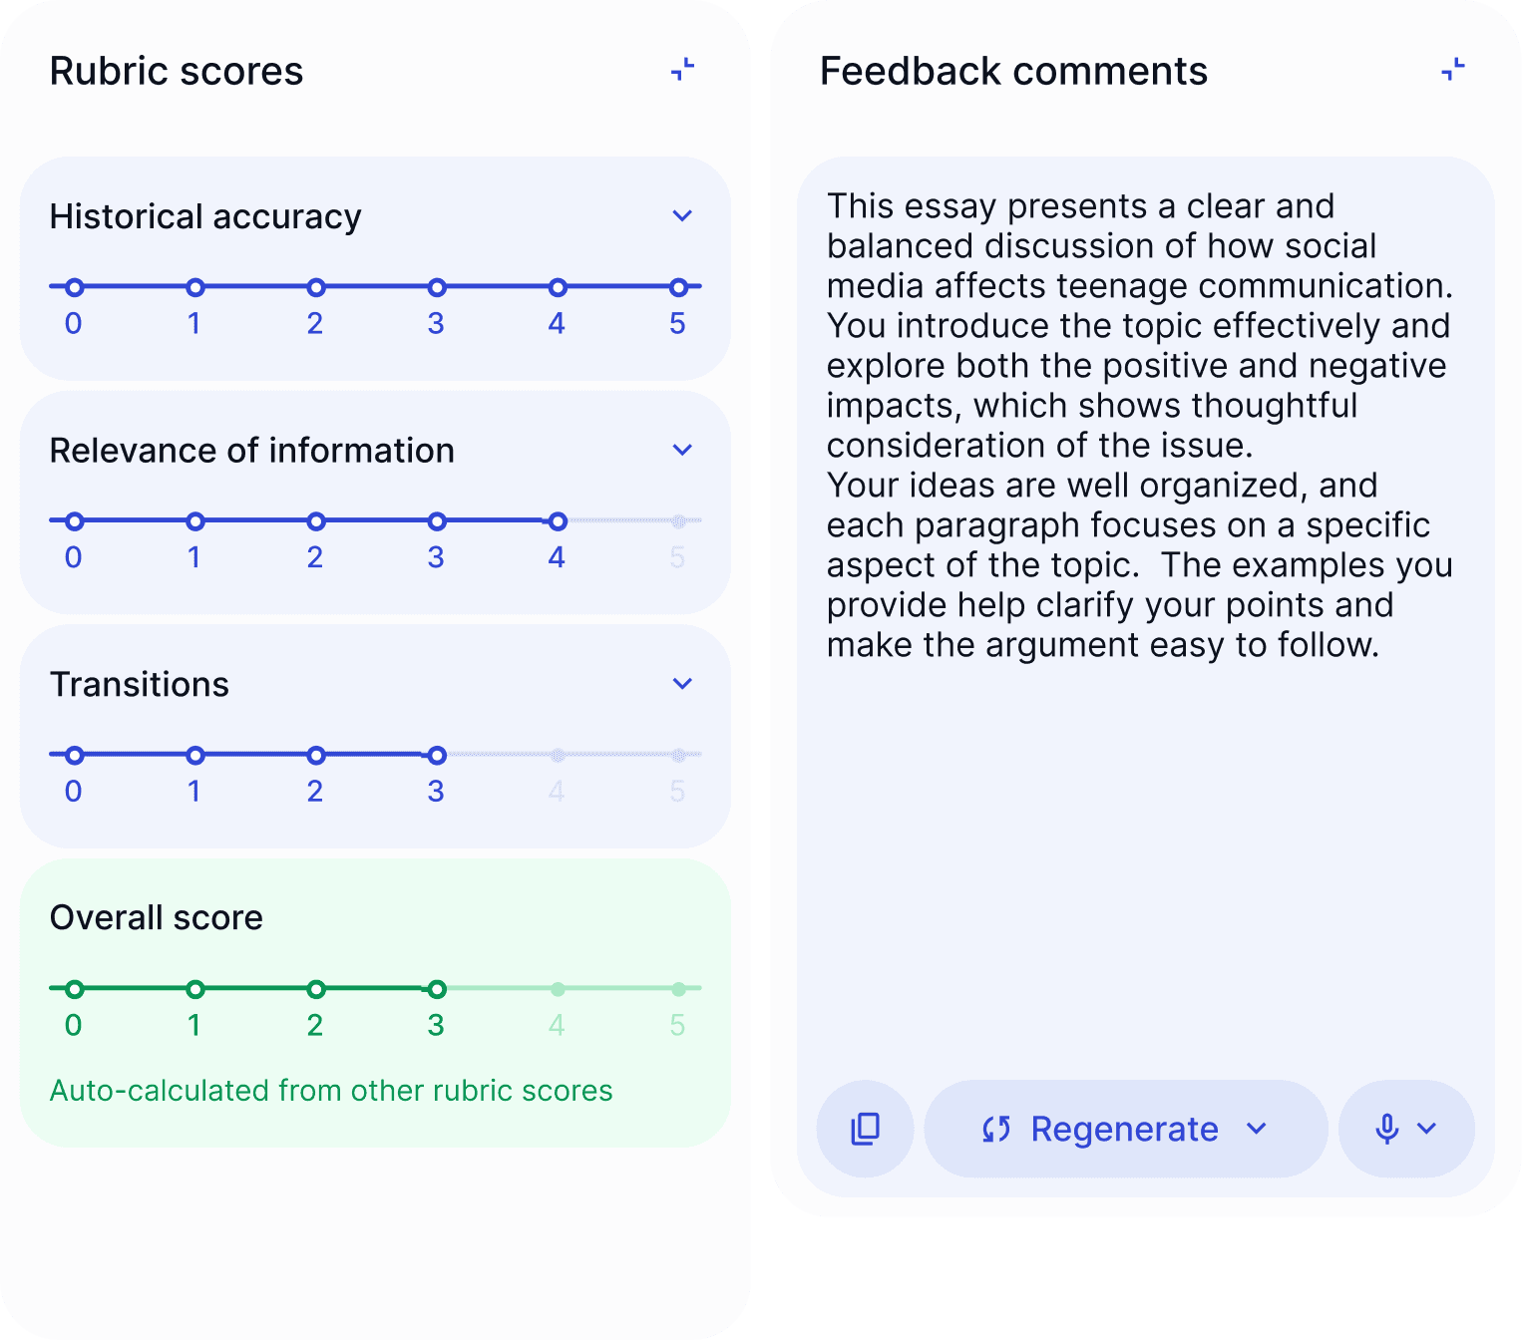Open the Regenerate options dropdown
The image size is (1522, 1340).
pos(1256,1129)
